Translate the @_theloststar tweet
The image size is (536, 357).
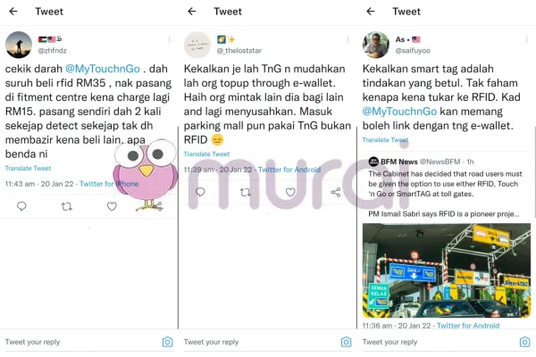coord(206,154)
